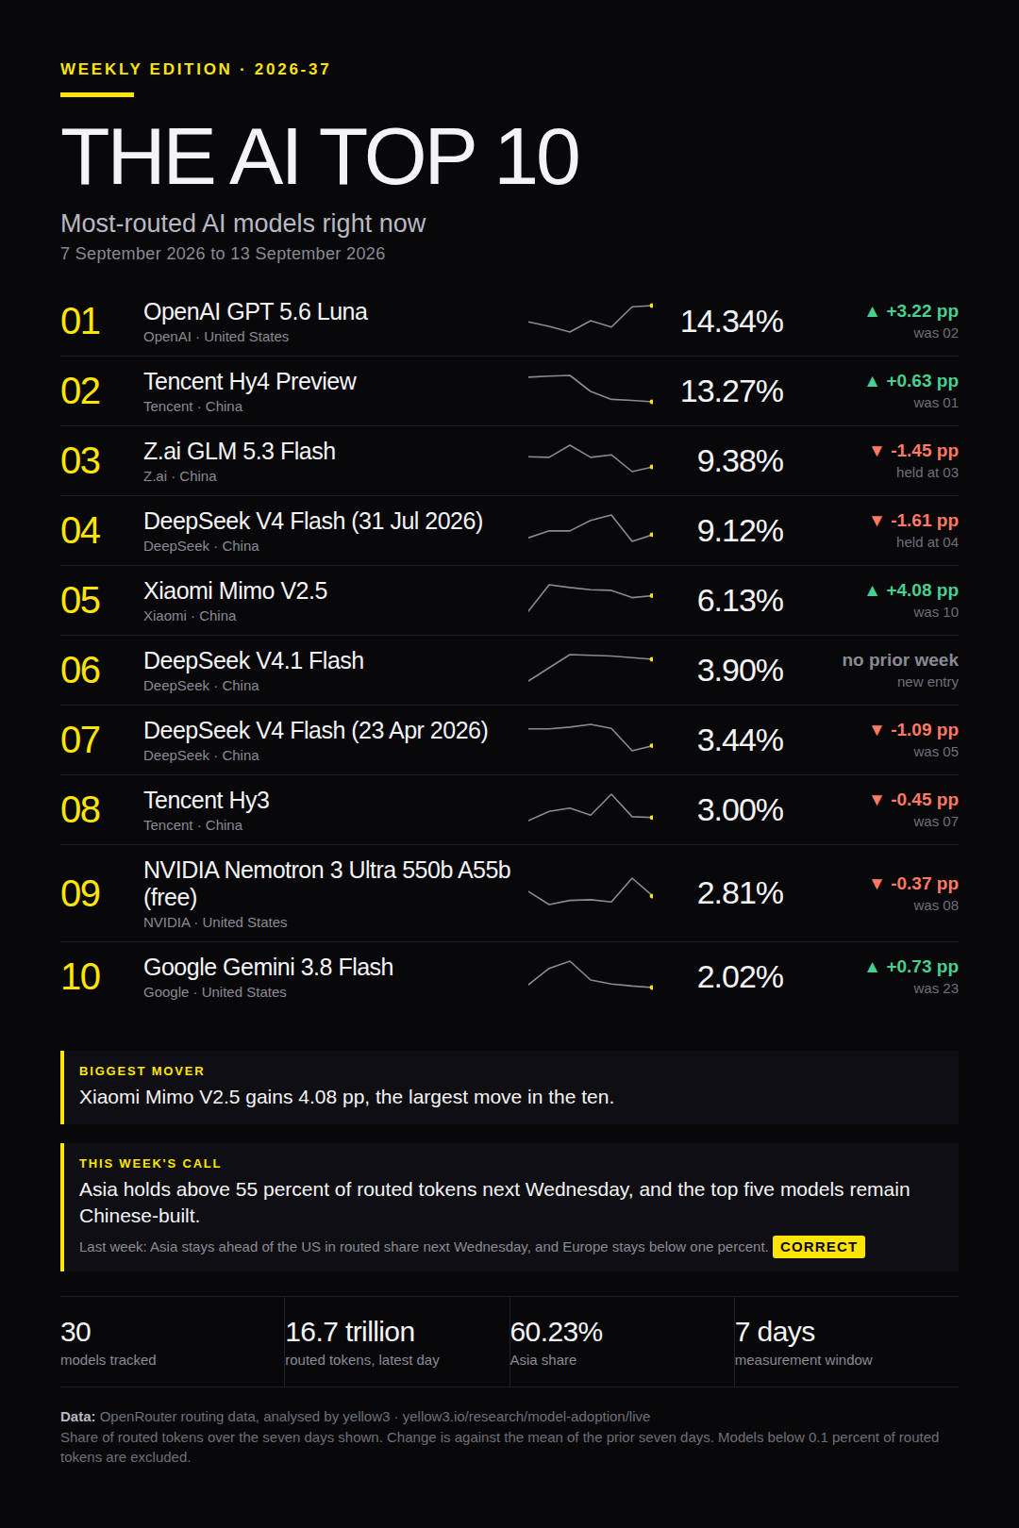
Task: Click the green up arrow beside +4.08 pp
Action: 873,590
